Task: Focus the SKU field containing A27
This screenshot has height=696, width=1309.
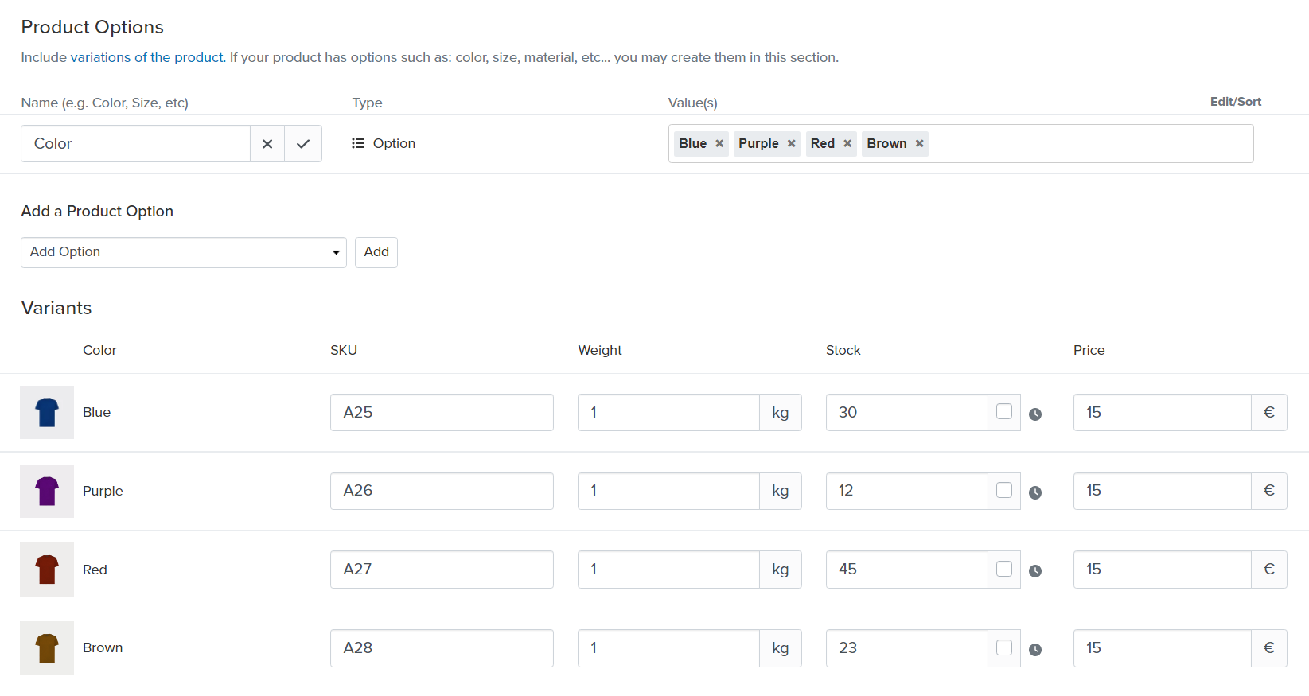Action: [x=442, y=570]
